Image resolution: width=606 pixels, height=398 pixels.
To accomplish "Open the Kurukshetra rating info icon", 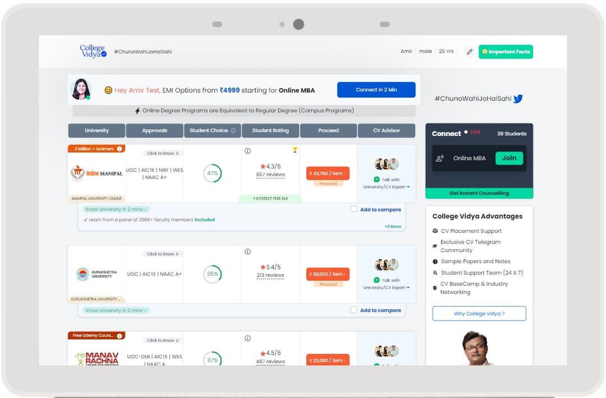I will [x=248, y=251].
